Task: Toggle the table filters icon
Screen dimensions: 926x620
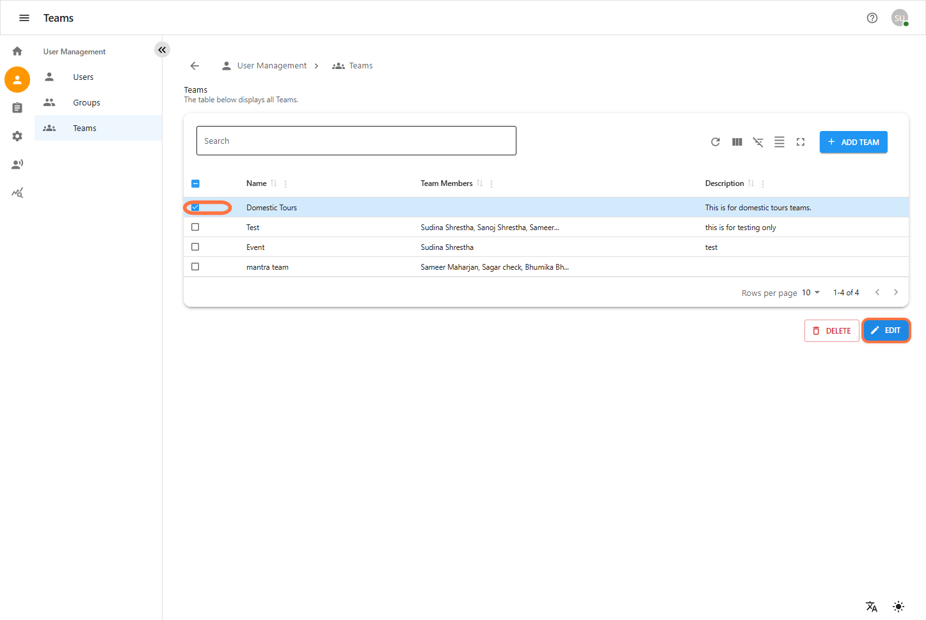Action: (x=758, y=142)
